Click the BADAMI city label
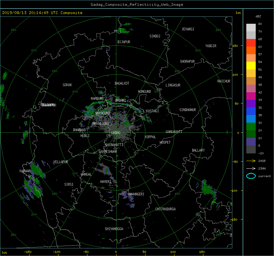This screenshot has height=256, width=274. [x=121, y=100]
